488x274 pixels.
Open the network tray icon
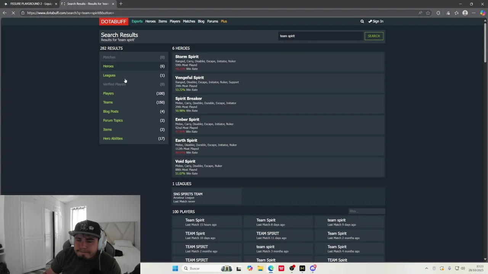pyautogui.click(x=457, y=268)
